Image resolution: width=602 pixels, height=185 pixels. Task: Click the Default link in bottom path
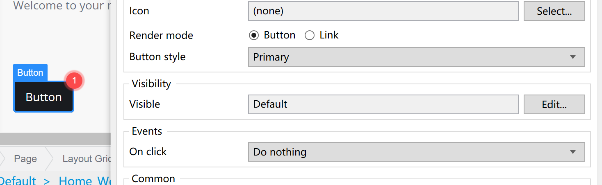click(18, 180)
